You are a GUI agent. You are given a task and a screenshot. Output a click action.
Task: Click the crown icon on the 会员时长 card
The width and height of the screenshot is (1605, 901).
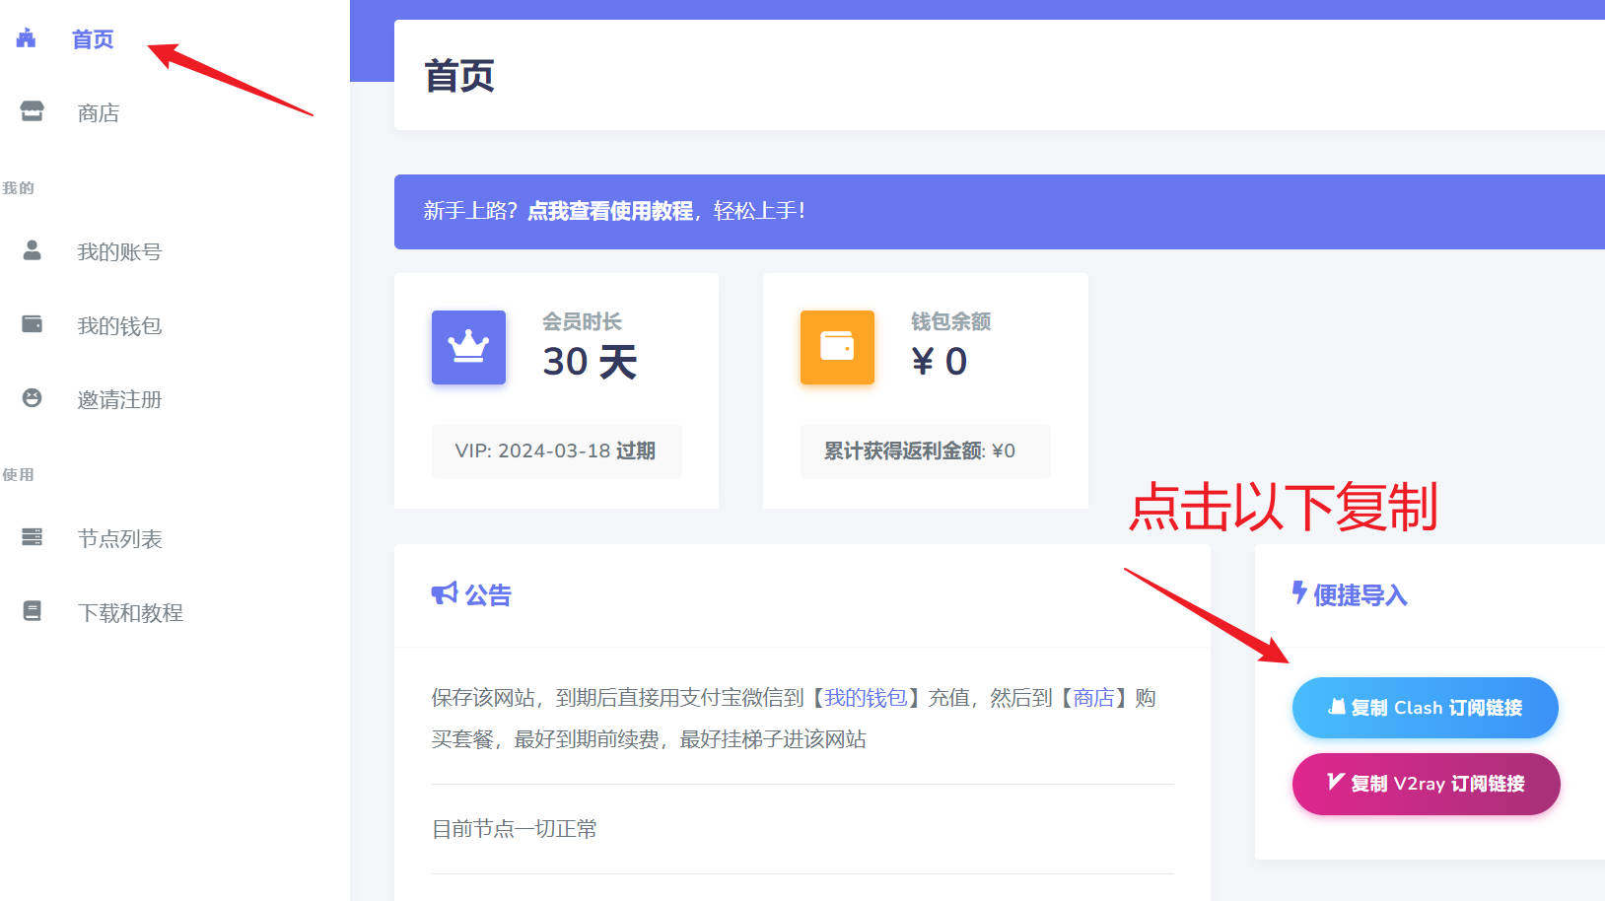[468, 347]
